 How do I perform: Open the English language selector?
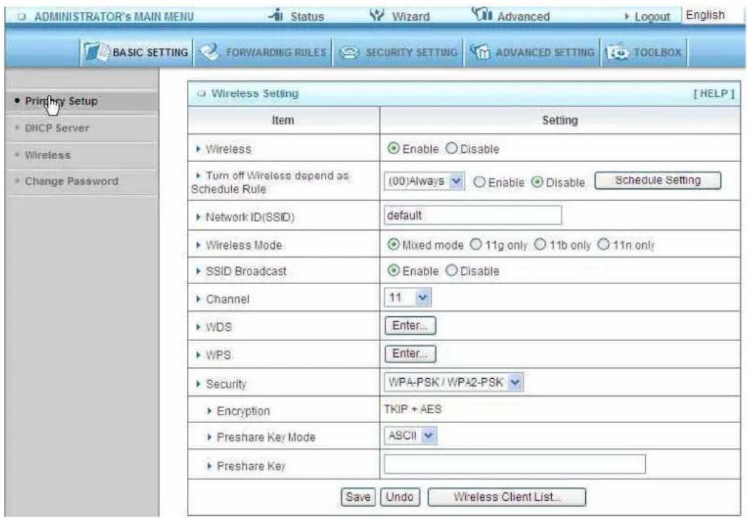click(713, 15)
